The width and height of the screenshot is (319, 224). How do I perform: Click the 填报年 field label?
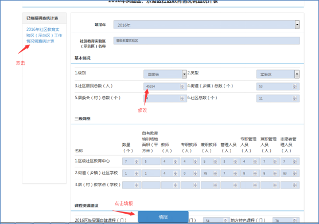[100, 25]
